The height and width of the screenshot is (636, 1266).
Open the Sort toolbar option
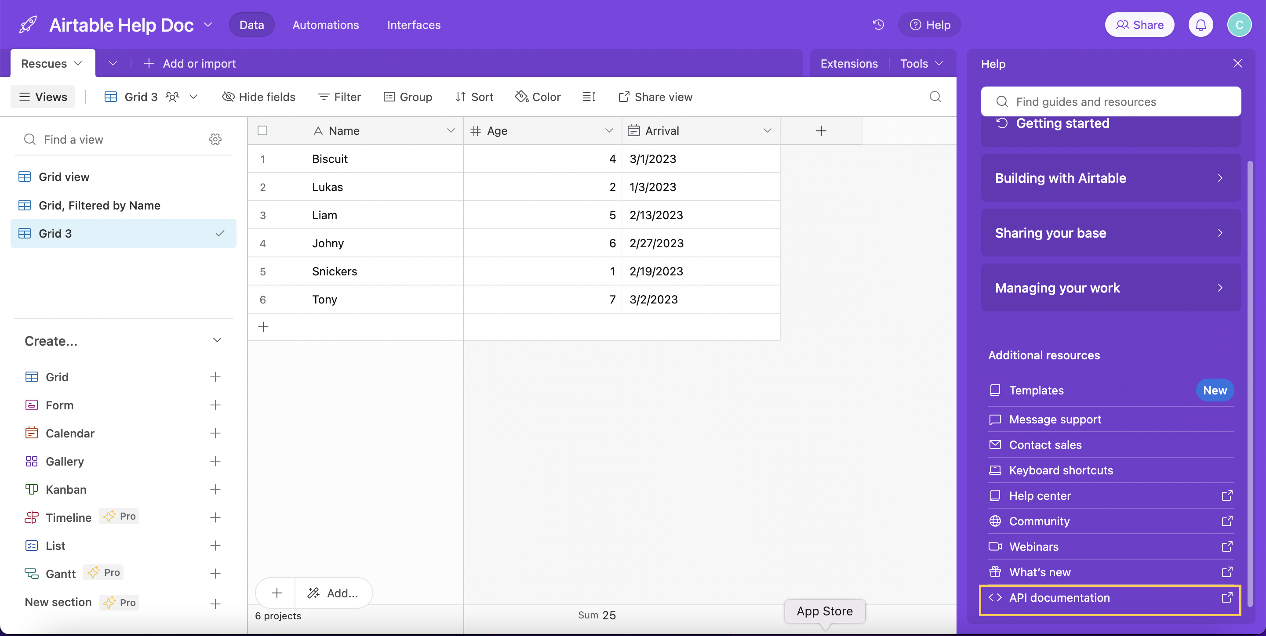[474, 97]
